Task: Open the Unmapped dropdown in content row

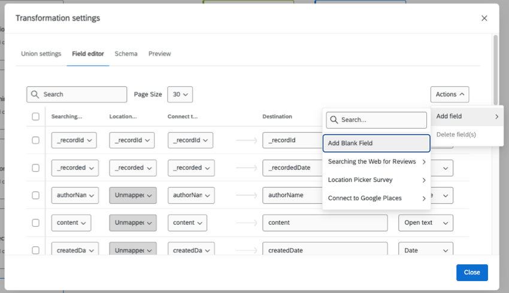Action: [x=133, y=222]
